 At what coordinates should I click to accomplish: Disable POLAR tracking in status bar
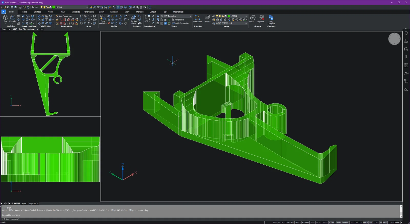[331, 222]
